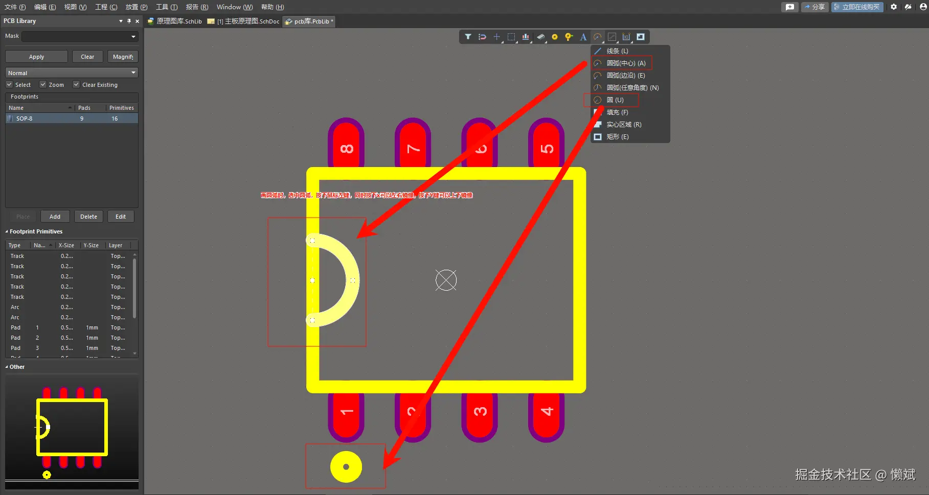Viewport: 929px width, 495px height.
Task: Click the snapping magnet icon
Action: (x=482, y=37)
